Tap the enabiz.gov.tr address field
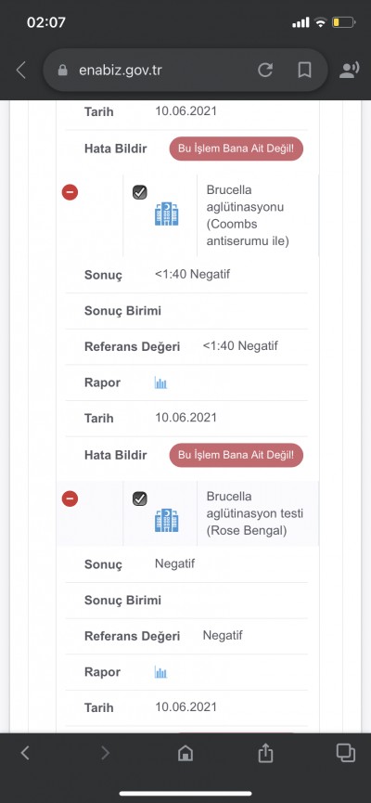371x803 pixels. tap(185, 71)
